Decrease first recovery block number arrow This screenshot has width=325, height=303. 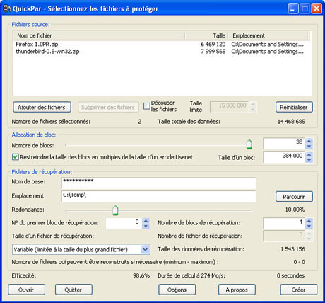[146, 226]
